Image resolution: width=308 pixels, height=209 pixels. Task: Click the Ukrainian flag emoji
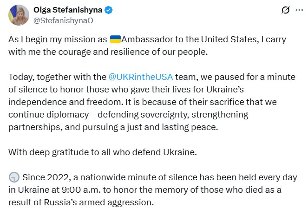[115, 39]
